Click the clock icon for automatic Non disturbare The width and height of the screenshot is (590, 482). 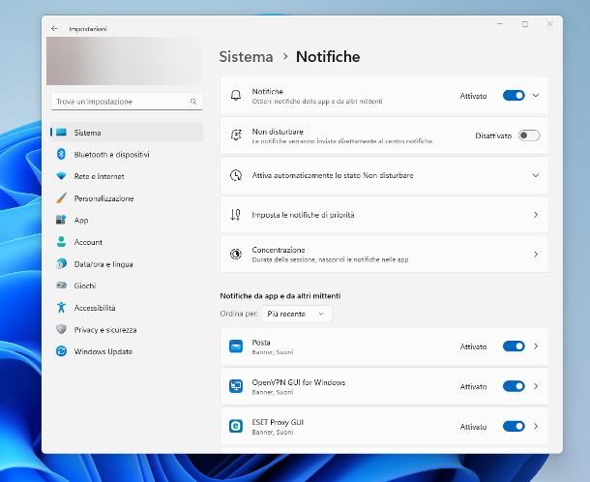[236, 175]
